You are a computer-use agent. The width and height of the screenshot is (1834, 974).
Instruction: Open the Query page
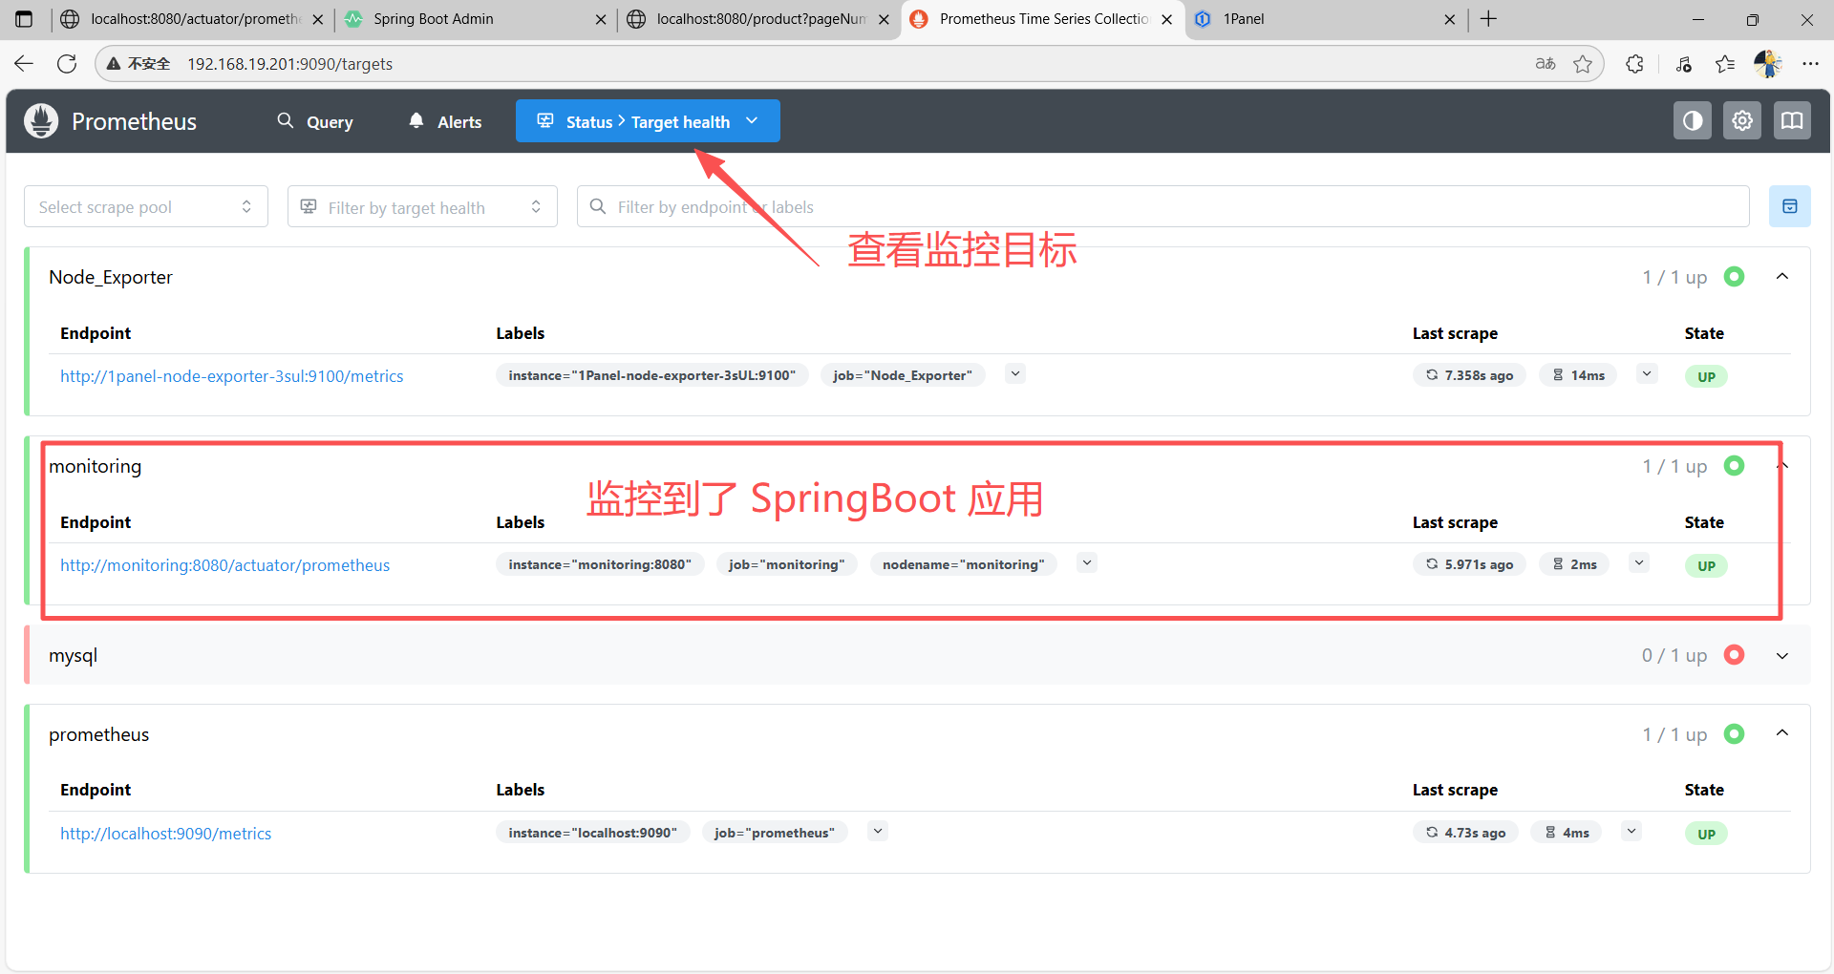click(x=315, y=121)
